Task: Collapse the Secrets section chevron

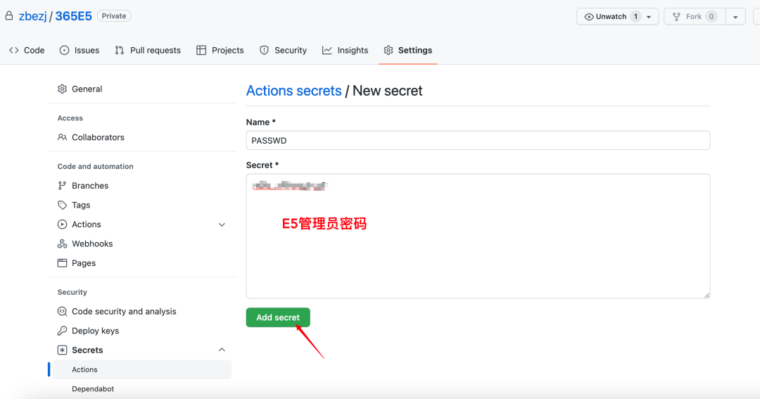Action: 222,350
